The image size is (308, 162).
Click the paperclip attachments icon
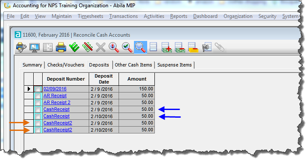tap(220, 47)
